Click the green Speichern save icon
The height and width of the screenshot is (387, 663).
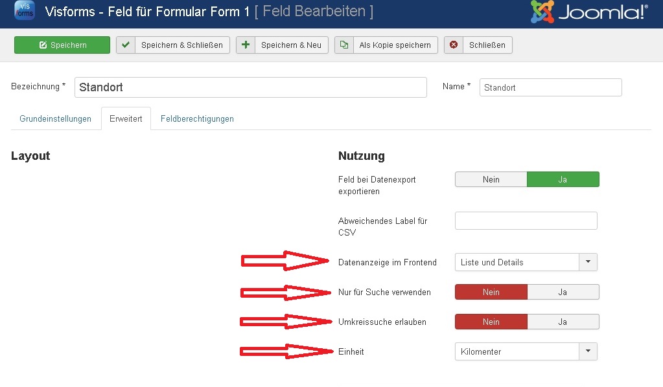coord(43,45)
